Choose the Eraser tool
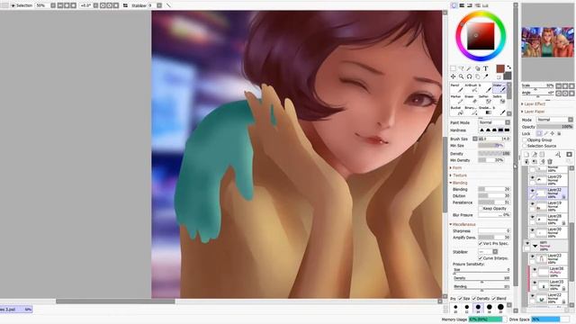This screenshot has height=324, width=576. pos(472,100)
